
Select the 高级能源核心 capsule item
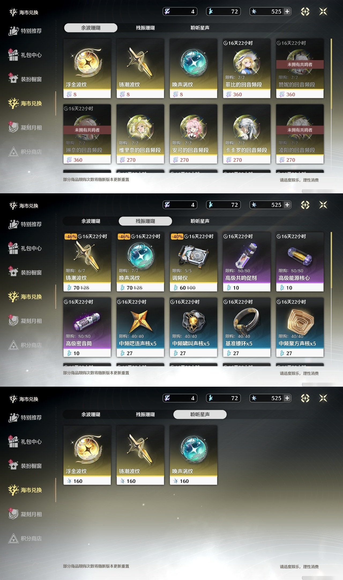(x=300, y=262)
